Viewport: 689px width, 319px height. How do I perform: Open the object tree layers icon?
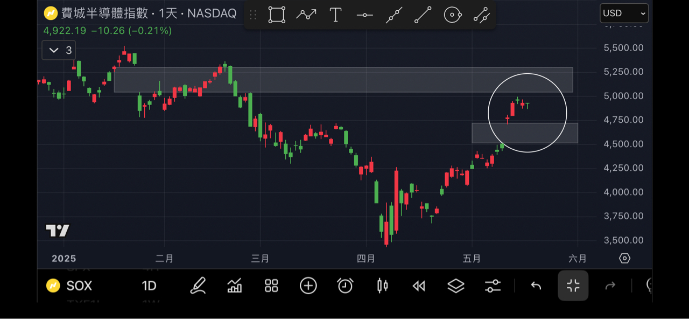456,286
